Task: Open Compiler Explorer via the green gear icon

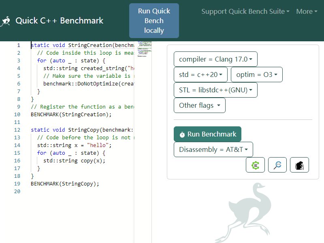Action: (255, 165)
